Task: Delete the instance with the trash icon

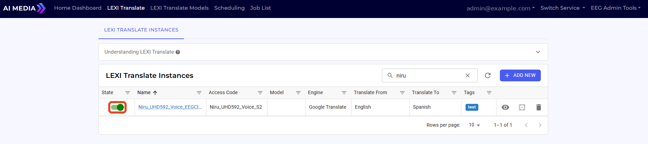Action: click(539, 107)
